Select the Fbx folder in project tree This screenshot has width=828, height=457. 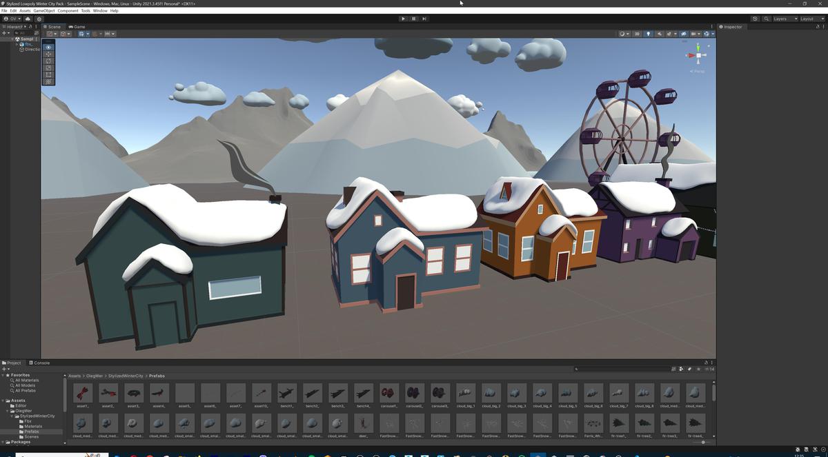27,421
